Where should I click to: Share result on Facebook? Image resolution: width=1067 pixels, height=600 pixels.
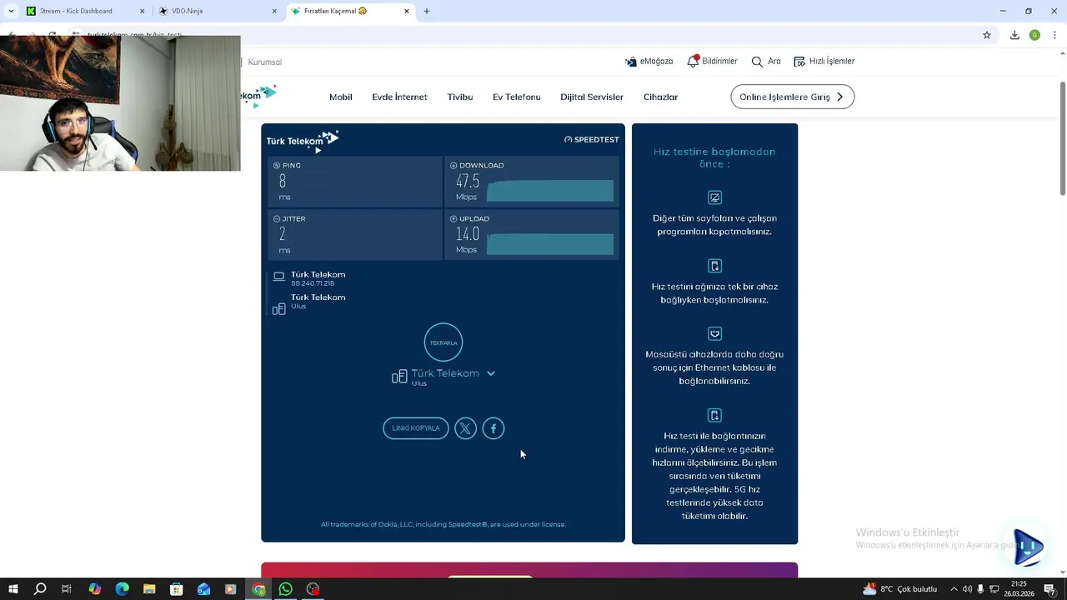coord(493,428)
